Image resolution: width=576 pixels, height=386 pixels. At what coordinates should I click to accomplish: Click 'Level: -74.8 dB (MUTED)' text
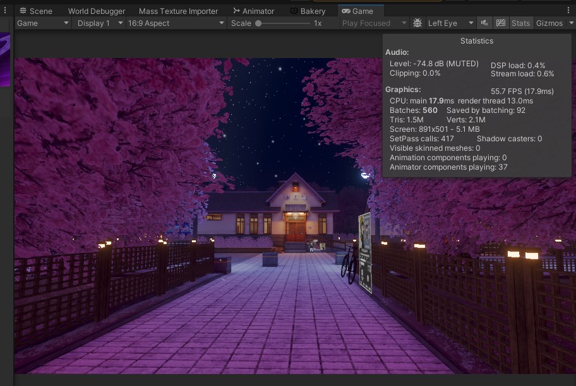tap(434, 64)
